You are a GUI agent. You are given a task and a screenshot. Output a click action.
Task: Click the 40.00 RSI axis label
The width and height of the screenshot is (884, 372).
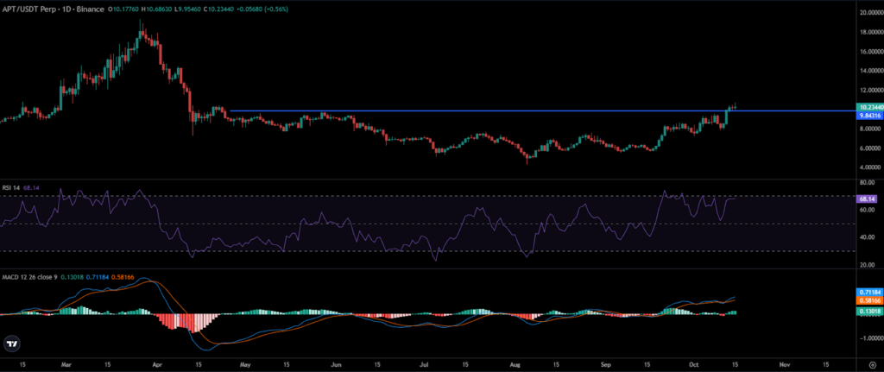pos(867,237)
